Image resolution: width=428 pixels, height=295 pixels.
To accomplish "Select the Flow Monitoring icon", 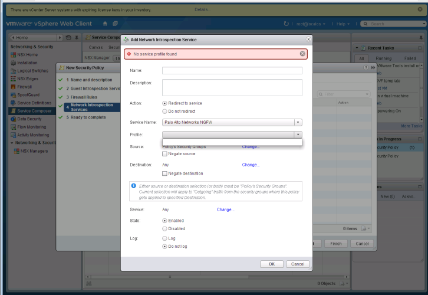I will click(x=13, y=127).
